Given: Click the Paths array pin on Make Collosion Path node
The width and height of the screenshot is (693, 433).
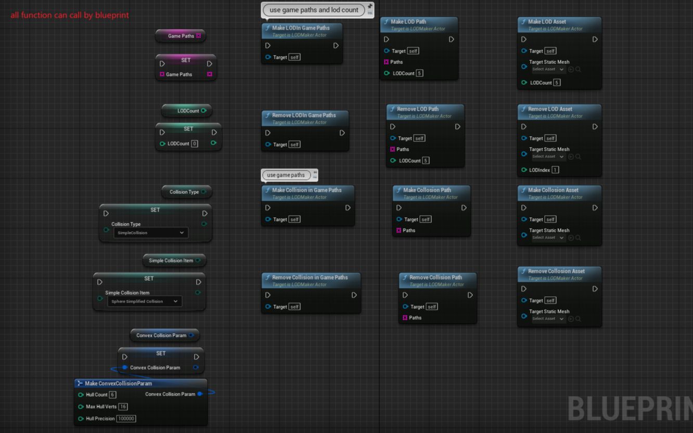Looking at the screenshot, I should (398, 230).
